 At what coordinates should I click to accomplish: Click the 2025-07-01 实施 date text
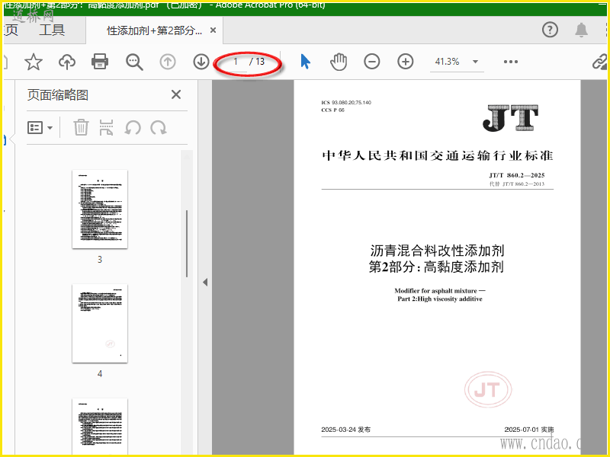click(x=529, y=430)
